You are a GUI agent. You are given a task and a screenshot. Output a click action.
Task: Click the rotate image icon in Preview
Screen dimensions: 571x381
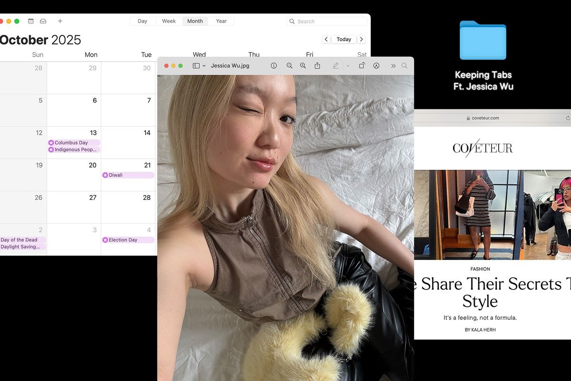pos(362,66)
